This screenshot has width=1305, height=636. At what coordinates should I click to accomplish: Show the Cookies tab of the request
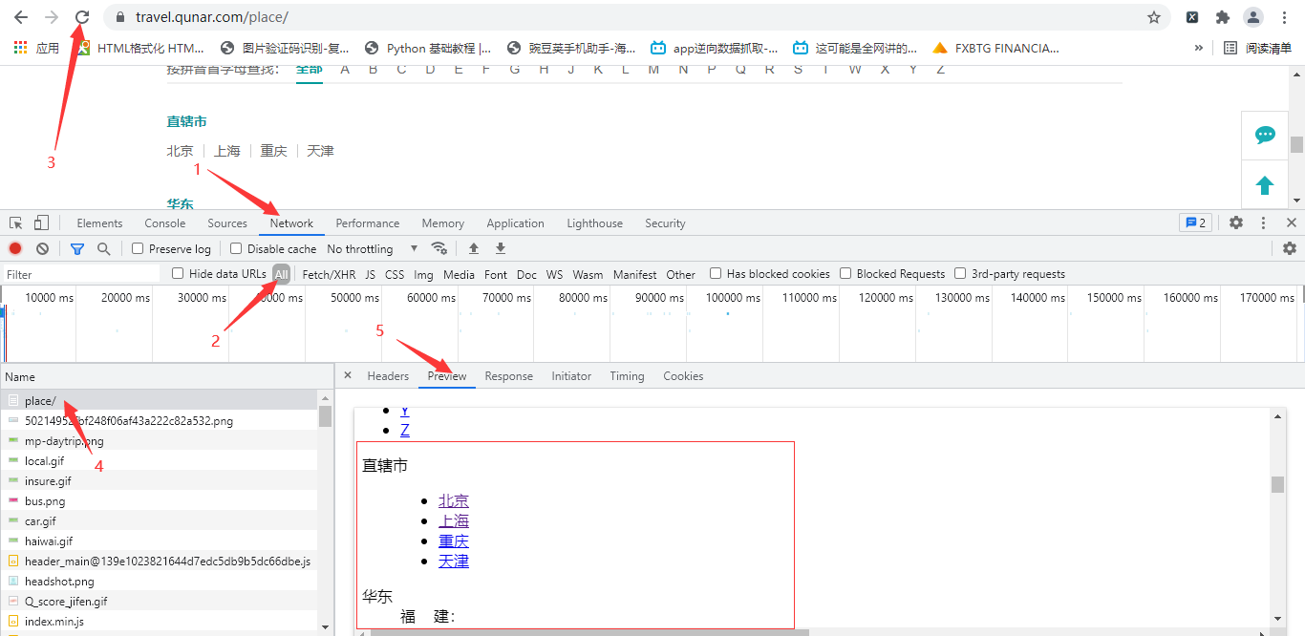click(684, 375)
